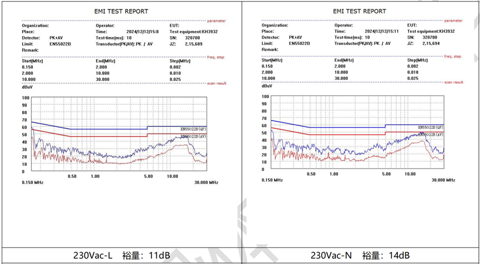Image resolution: width=480 pixels, height=264 pixels.
Task: Click EN55022B(QP) legend in left chart
Action: pos(193,129)
